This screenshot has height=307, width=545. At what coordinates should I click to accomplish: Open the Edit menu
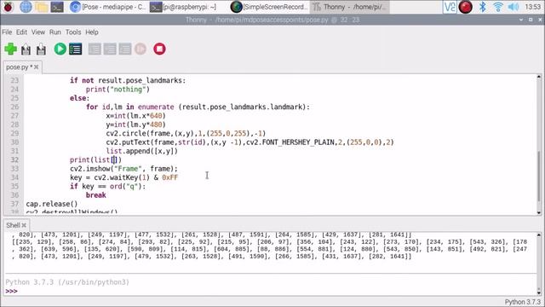tap(21, 32)
